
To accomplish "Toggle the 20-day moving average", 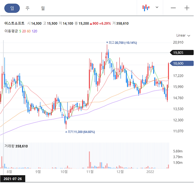I will pos(24,31).
